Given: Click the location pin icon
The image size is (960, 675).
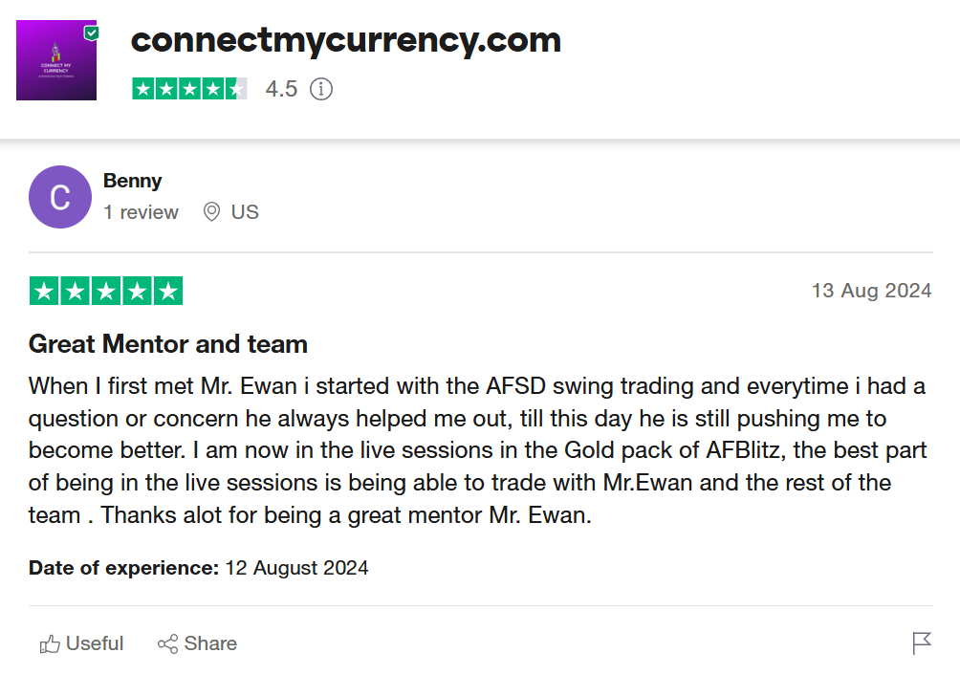Looking at the screenshot, I should tap(212, 212).
